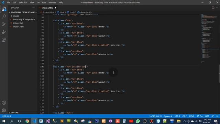Change line ending via CRLF

click(x=184, y=116)
